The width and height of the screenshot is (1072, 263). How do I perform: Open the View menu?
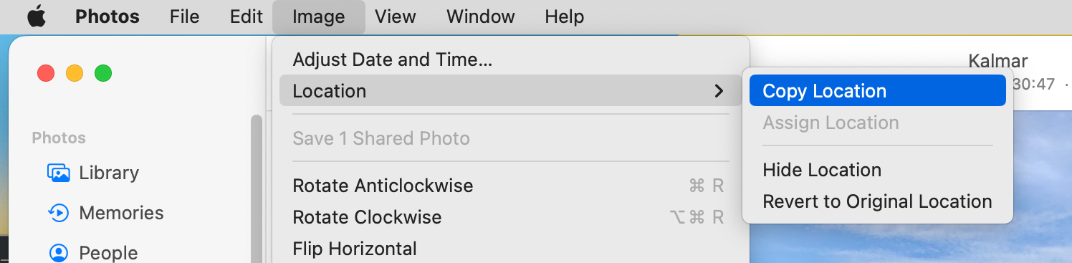point(396,16)
